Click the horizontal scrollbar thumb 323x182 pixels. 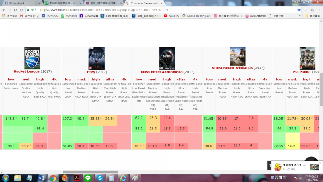point(90,172)
